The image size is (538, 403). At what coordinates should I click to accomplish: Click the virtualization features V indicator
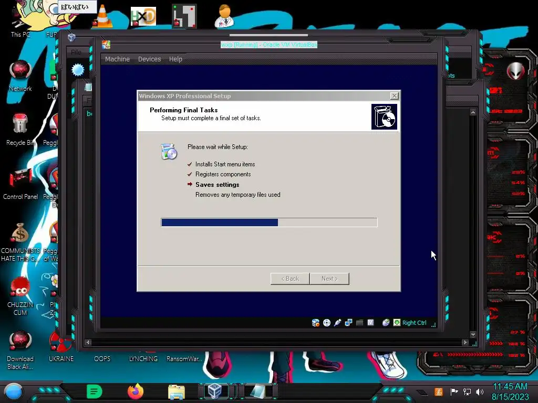tap(370, 323)
